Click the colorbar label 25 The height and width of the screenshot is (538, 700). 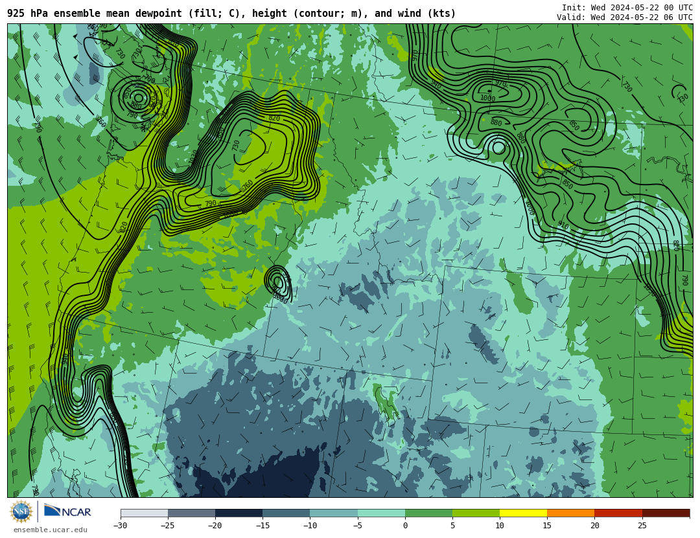(642, 526)
